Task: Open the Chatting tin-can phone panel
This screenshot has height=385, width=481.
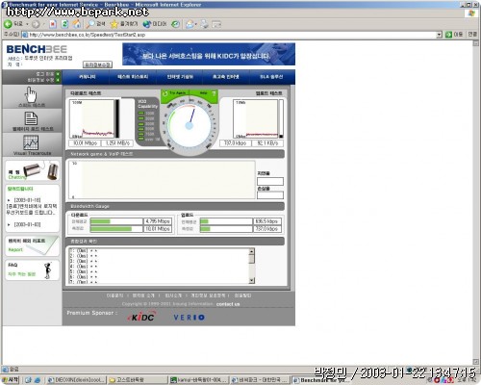Action: coord(33,170)
